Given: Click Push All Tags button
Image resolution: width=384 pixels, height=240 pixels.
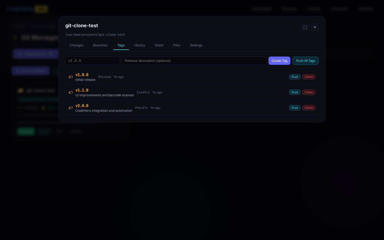Looking at the screenshot, I should (x=305, y=61).
